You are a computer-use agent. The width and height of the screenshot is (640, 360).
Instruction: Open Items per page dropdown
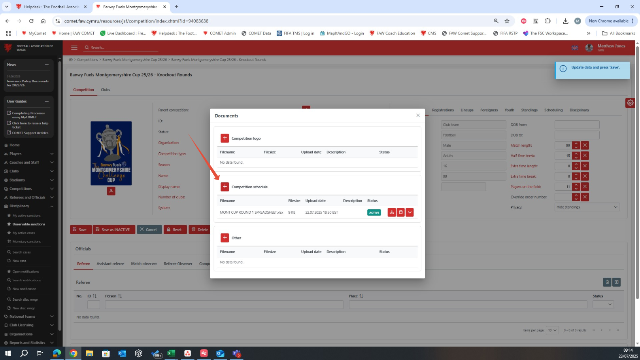[552, 330]
